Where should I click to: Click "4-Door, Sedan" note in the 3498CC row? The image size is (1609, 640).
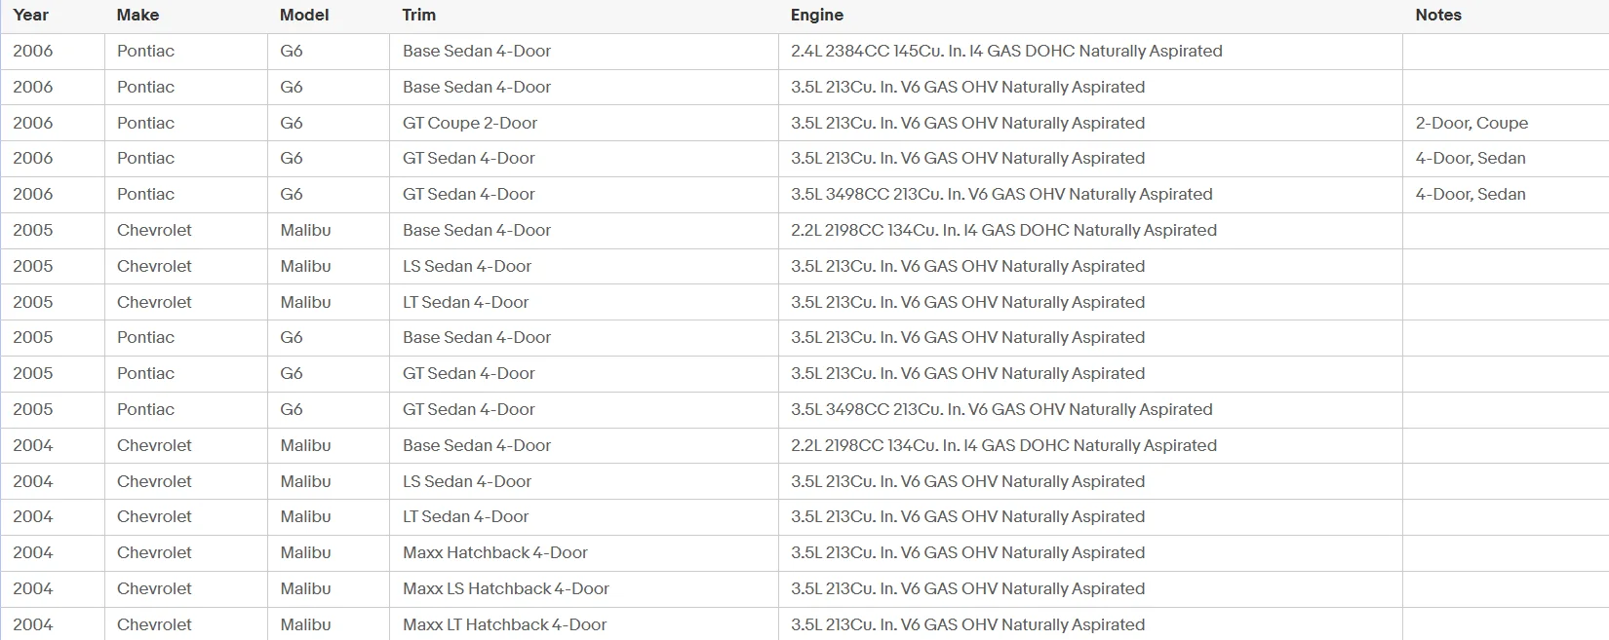point(1471,194)
